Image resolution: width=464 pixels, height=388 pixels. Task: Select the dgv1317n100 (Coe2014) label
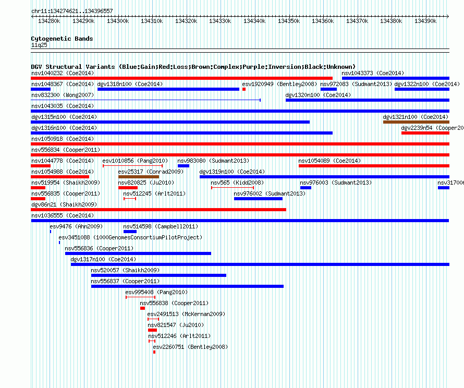click(x=103, y=259)
